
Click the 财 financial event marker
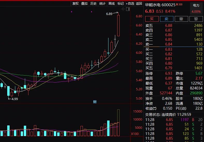coord(95,102)
